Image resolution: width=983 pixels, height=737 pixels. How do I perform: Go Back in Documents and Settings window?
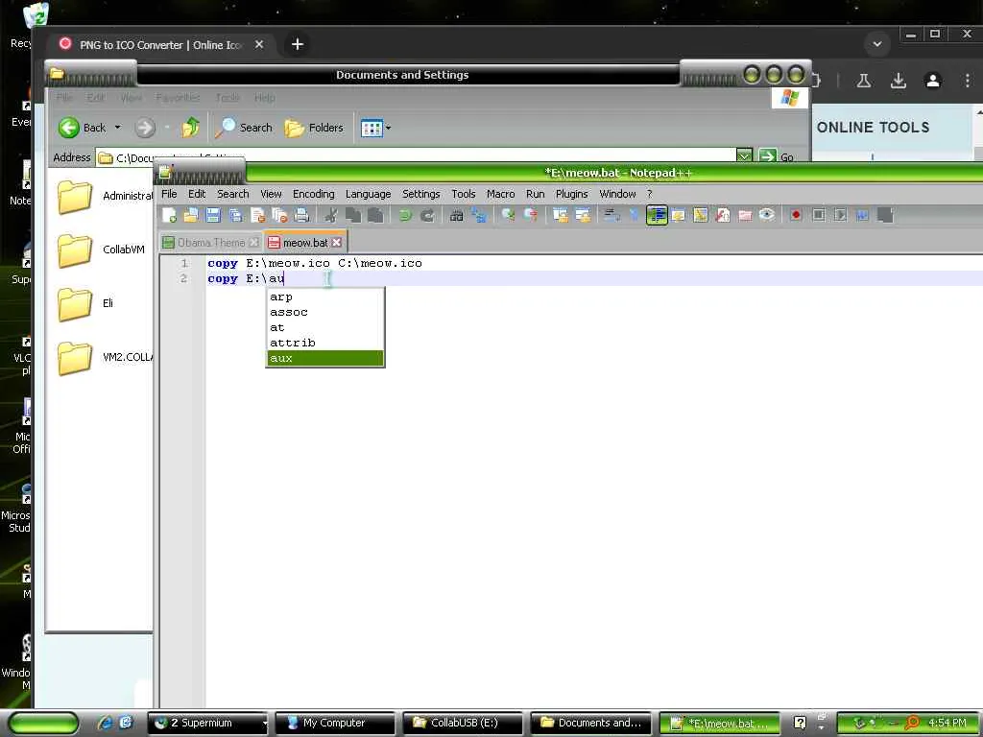(83, 128)
